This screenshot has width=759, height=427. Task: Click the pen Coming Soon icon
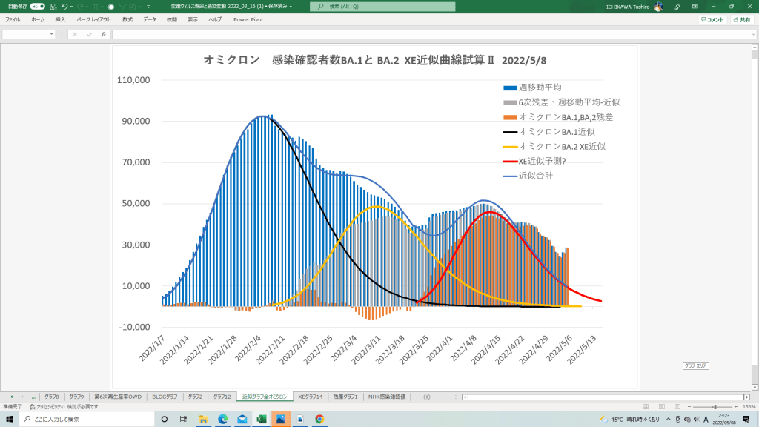[677, 6]
